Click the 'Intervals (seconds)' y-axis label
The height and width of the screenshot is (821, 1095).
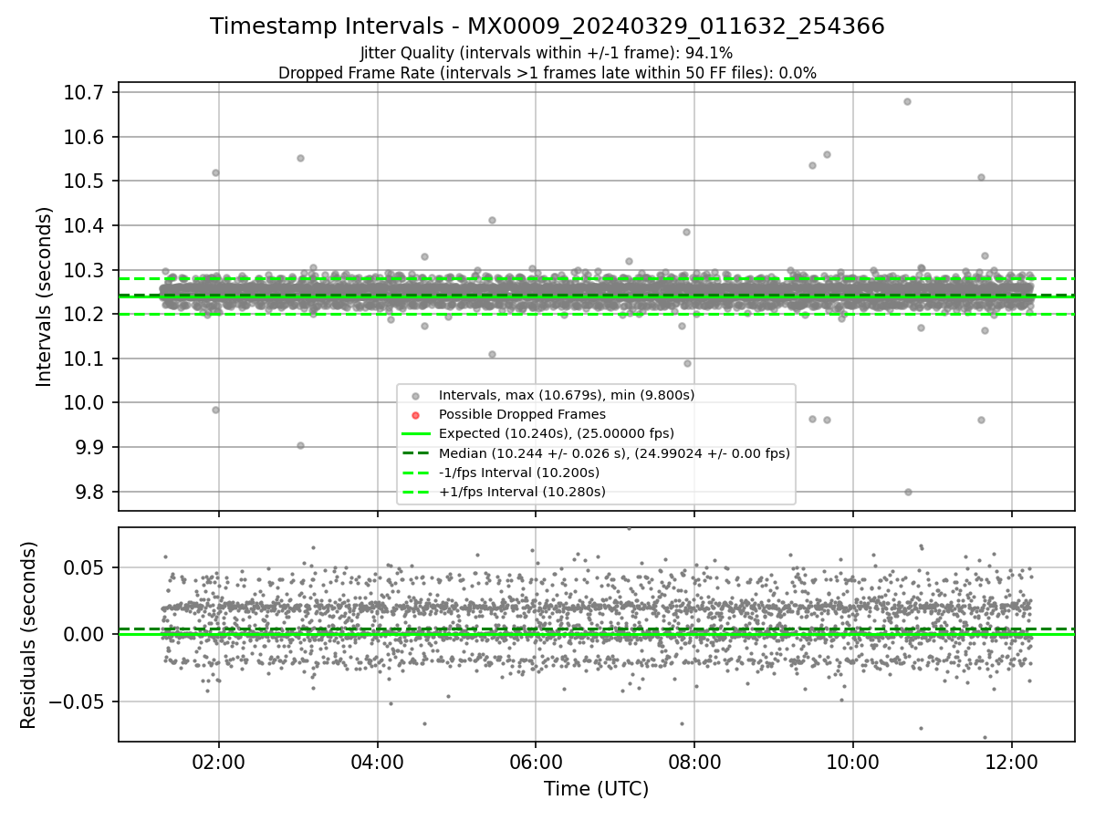pos(45,296)
